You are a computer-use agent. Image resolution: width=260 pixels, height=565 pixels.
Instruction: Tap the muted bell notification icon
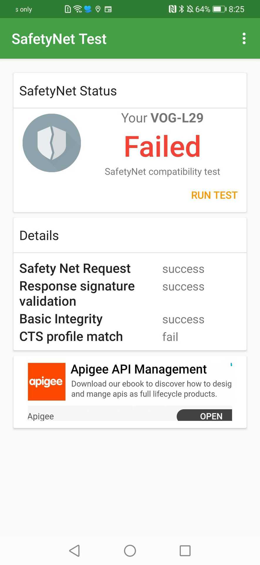tap(190, 9)
